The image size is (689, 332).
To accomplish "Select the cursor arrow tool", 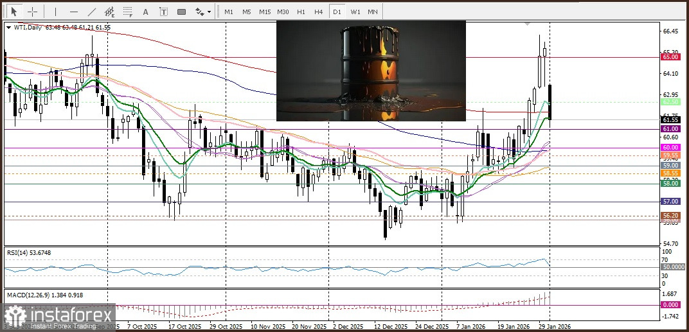I will click(x=13, y=12).
